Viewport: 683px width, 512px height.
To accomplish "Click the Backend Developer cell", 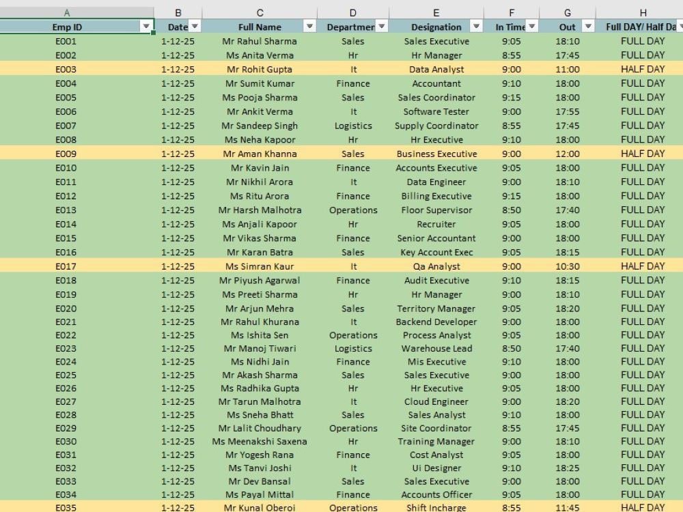I will 436,322.
